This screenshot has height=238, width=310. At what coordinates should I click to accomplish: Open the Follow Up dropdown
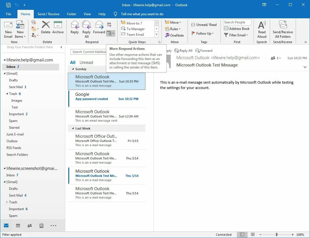pyautogui.click(x=203, y=33)
